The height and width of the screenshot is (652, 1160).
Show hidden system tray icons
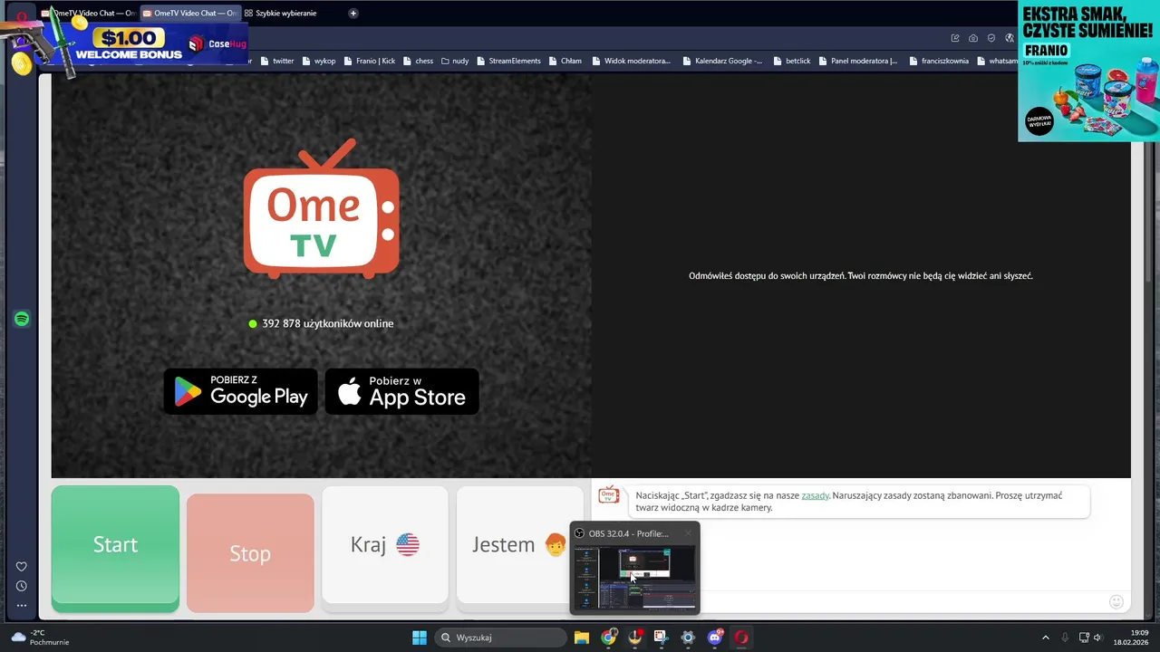pos(1045,638)
